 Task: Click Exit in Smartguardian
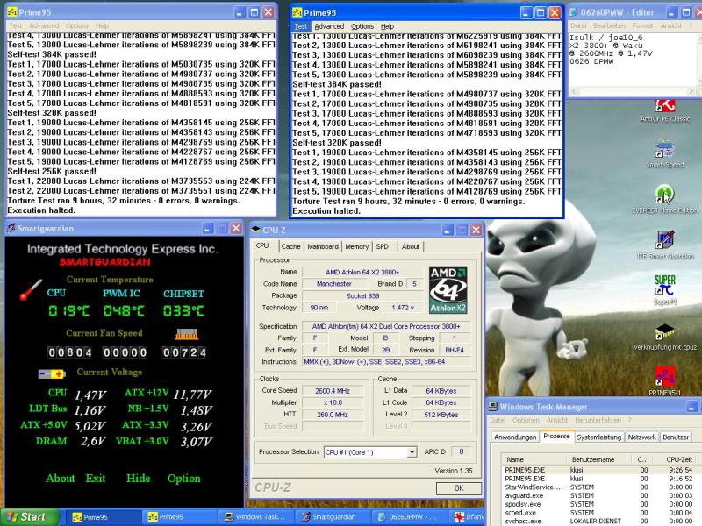pos(96,478)
